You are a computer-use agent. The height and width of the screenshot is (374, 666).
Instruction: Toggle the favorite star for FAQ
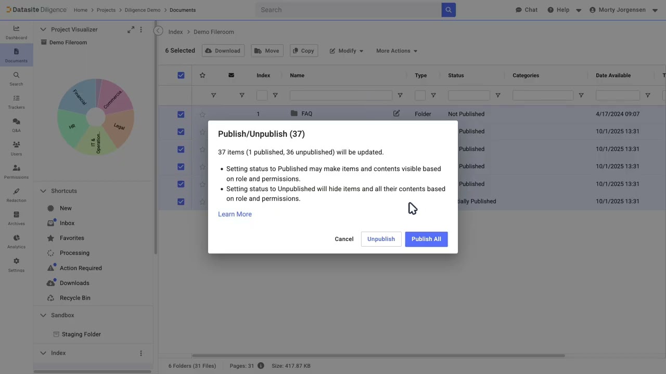tap(202, 114)
